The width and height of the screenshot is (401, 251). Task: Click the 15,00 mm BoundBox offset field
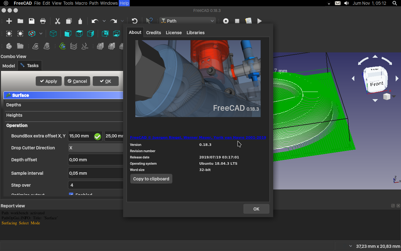pyautogui.click(x=85, y=136)
